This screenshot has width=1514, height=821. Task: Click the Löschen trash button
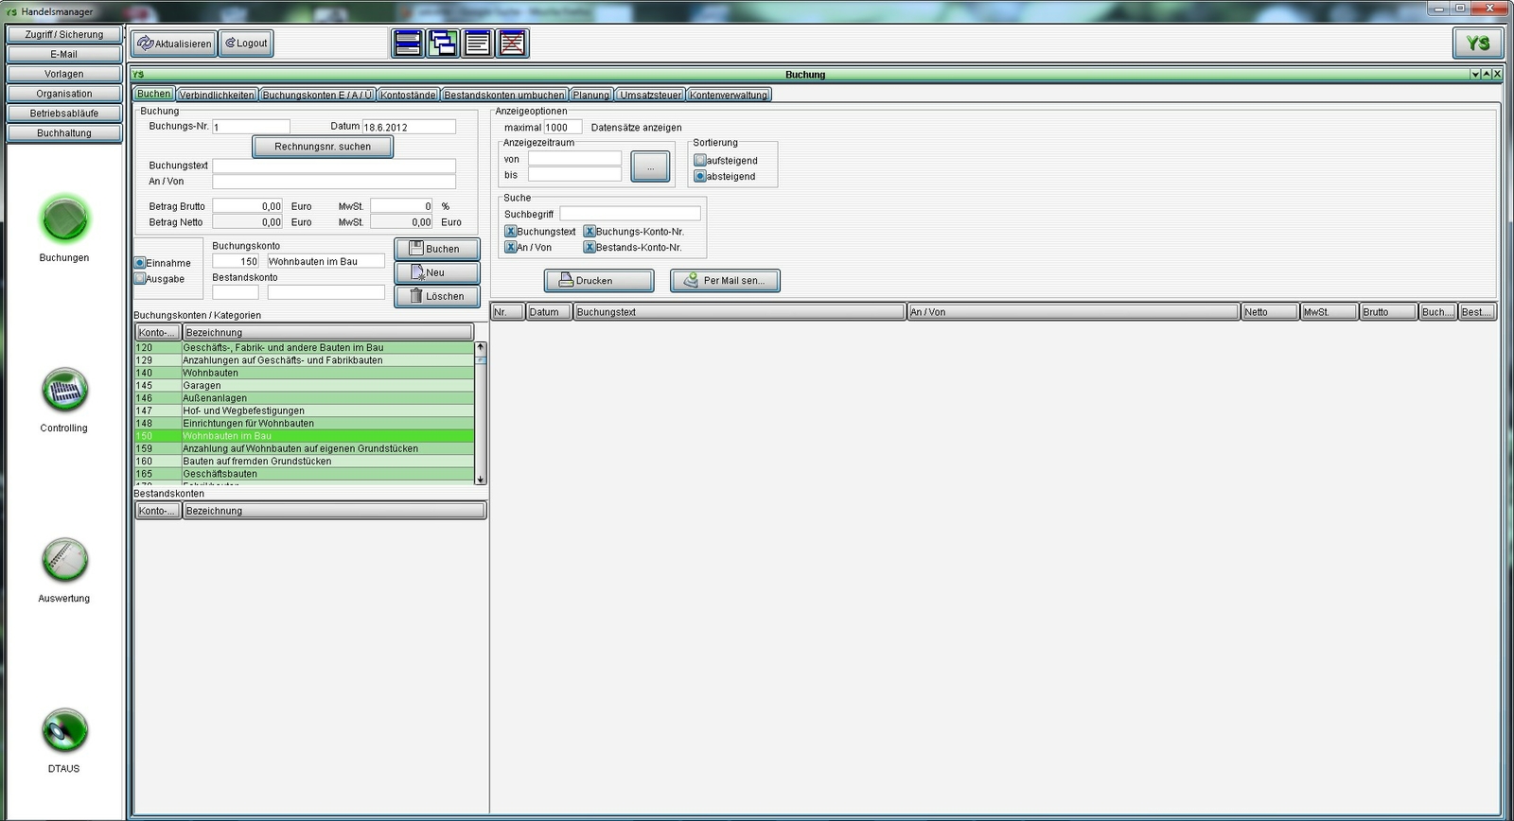(x=436, y=296)
